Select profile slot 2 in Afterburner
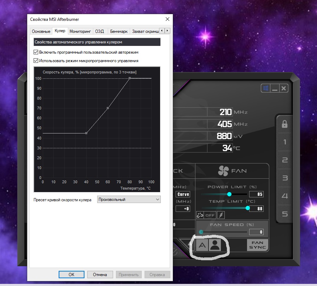 [x=284, y=160]
